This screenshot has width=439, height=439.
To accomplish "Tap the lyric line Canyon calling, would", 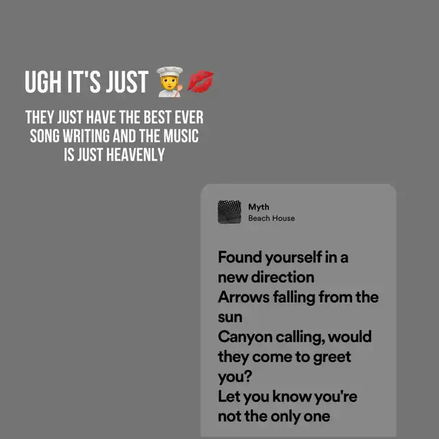I will click(x=295, y=337).
